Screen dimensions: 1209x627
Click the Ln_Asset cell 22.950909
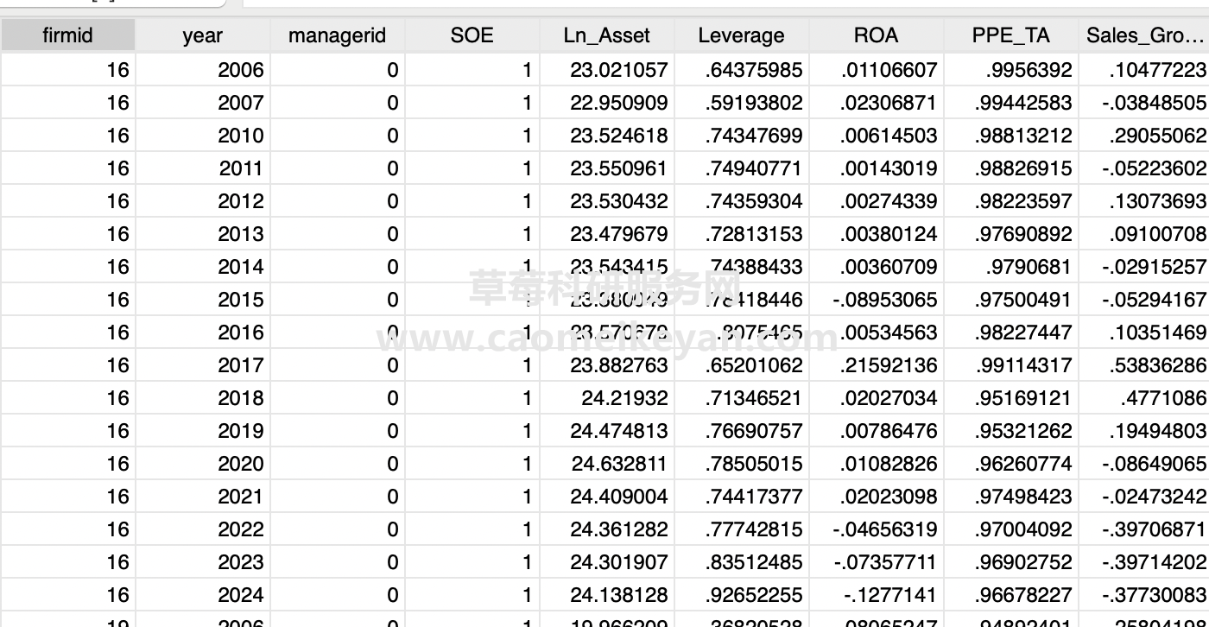[x=619, y=103]
